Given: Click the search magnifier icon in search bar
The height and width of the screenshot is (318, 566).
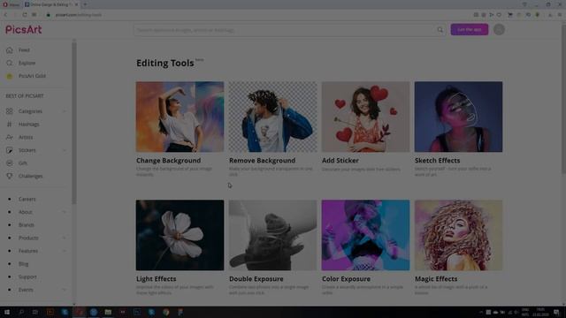Looking at the screenshot, I should (440, 30).
